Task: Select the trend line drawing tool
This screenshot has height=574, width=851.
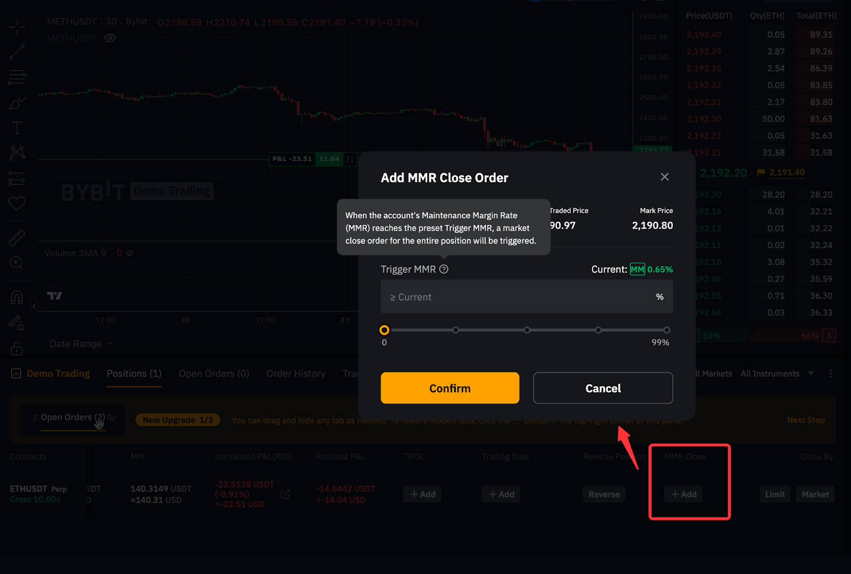Action: click(x=17, y=52)
